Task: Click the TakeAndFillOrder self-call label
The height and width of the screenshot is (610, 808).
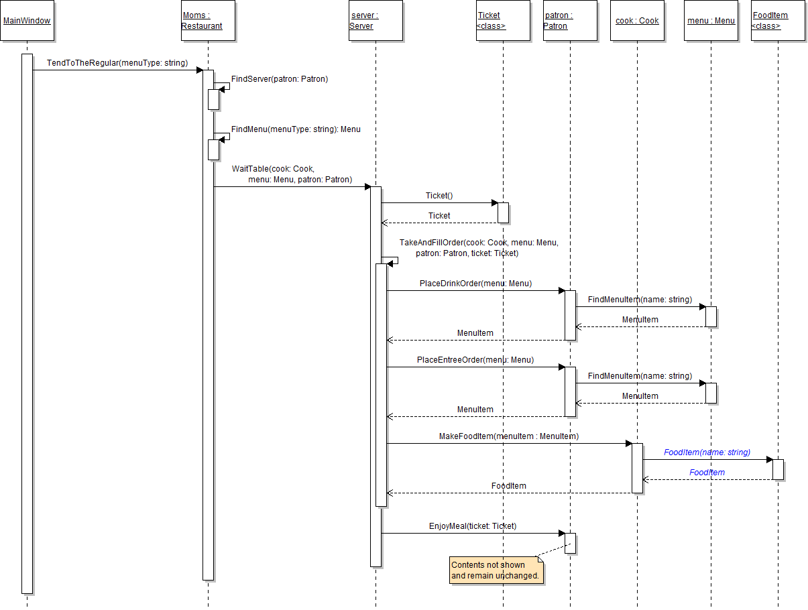Action: click(x=478, y=248)
